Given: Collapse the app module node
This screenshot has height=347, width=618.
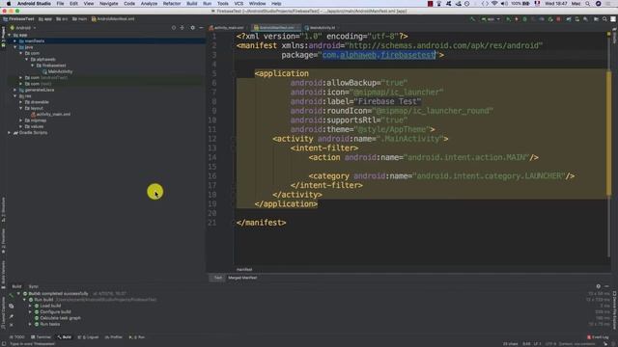Looking at the screenshot, I should click(10, 35).
